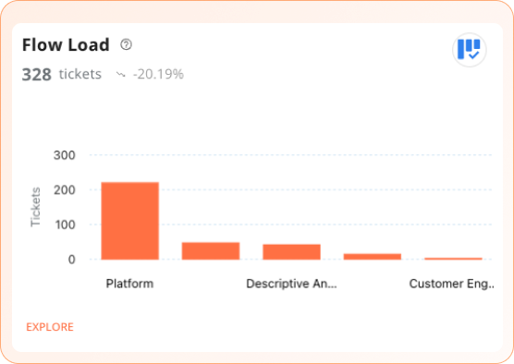Select the Platform bar in chart
Screen dimensions: 514x364
[129, 221]
